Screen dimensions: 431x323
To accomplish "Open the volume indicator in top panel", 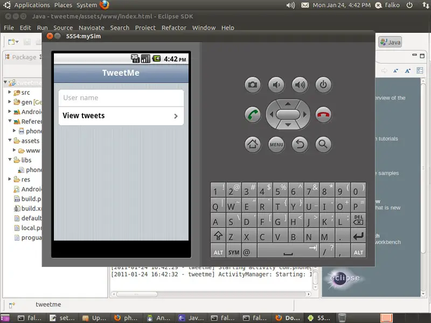I will [x=290, y=5].
